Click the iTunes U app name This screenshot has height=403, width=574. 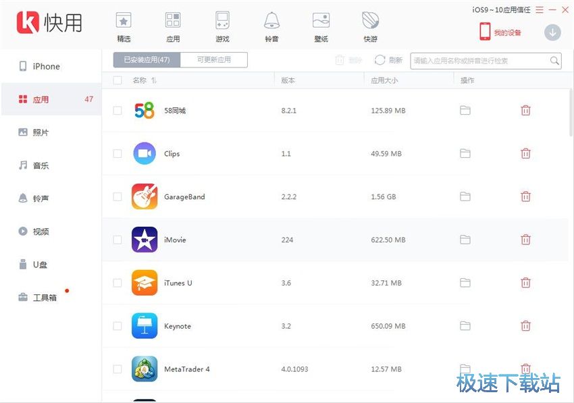click(178, 283)
